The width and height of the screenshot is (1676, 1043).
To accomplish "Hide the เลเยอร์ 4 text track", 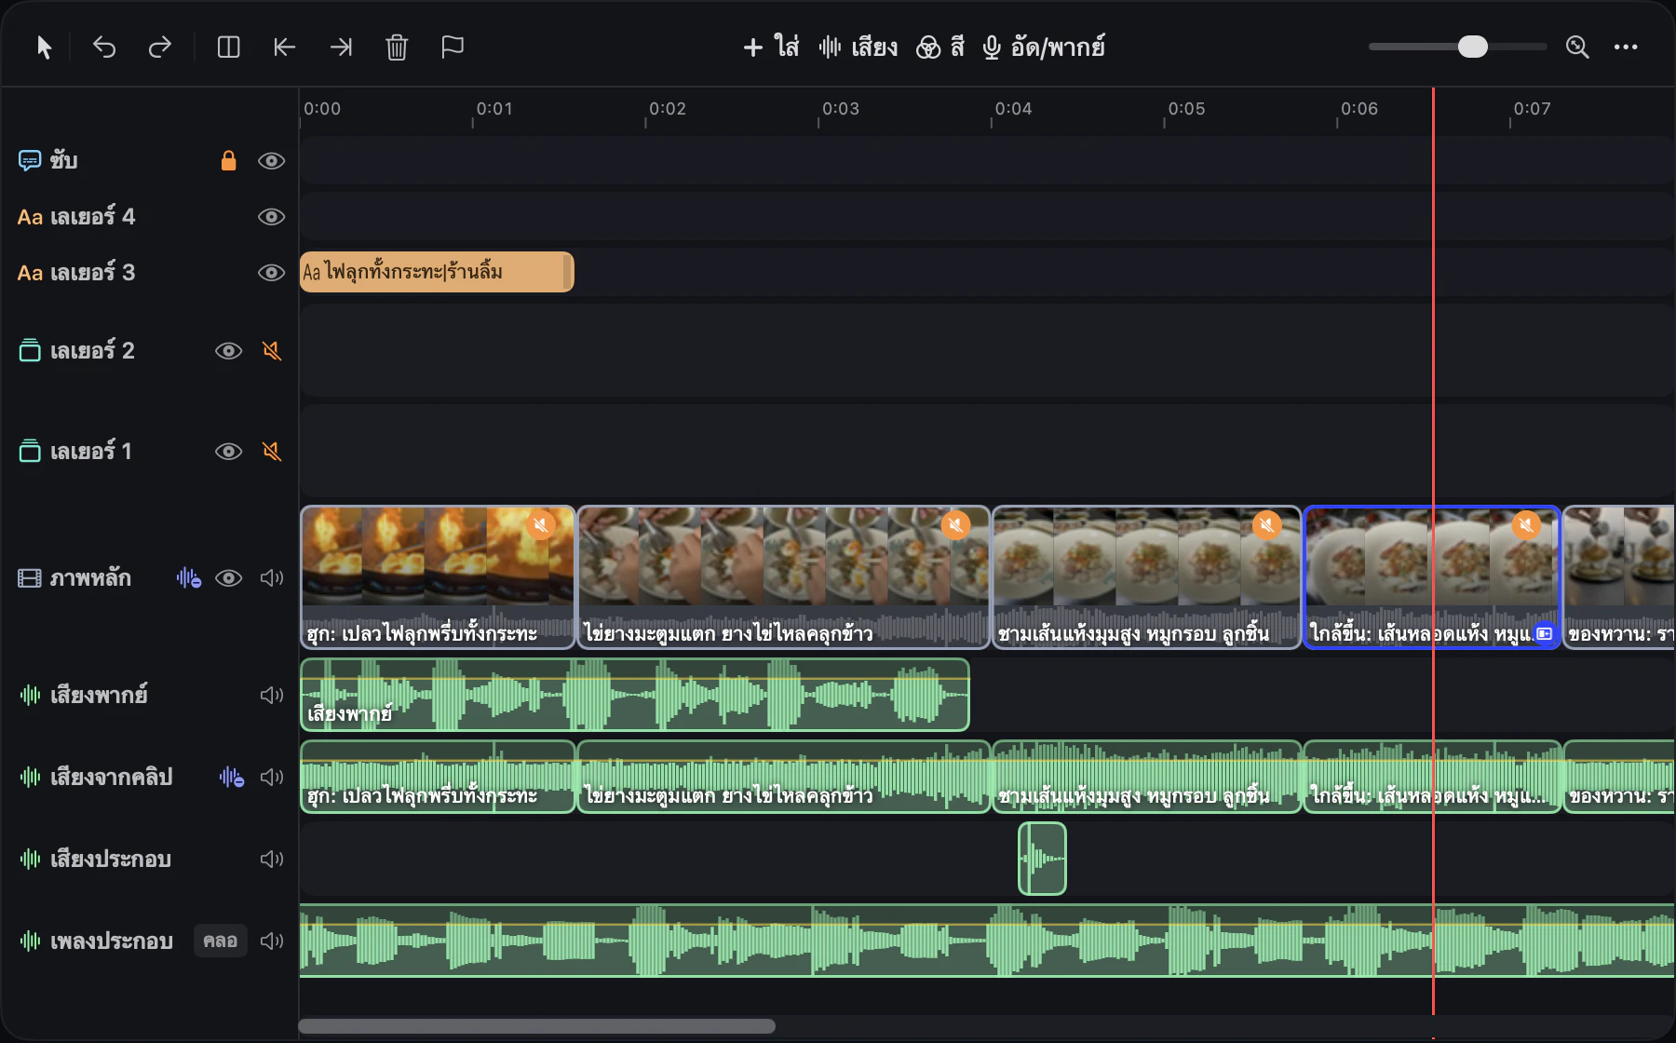I will coord(271,217).
